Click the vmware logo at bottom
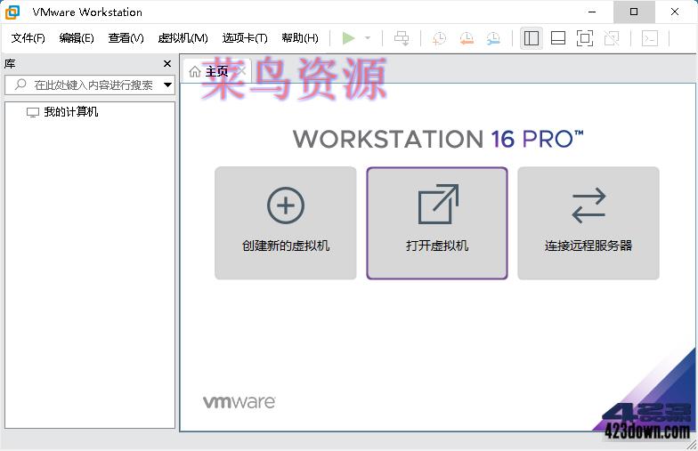 [x=239, y=402]
